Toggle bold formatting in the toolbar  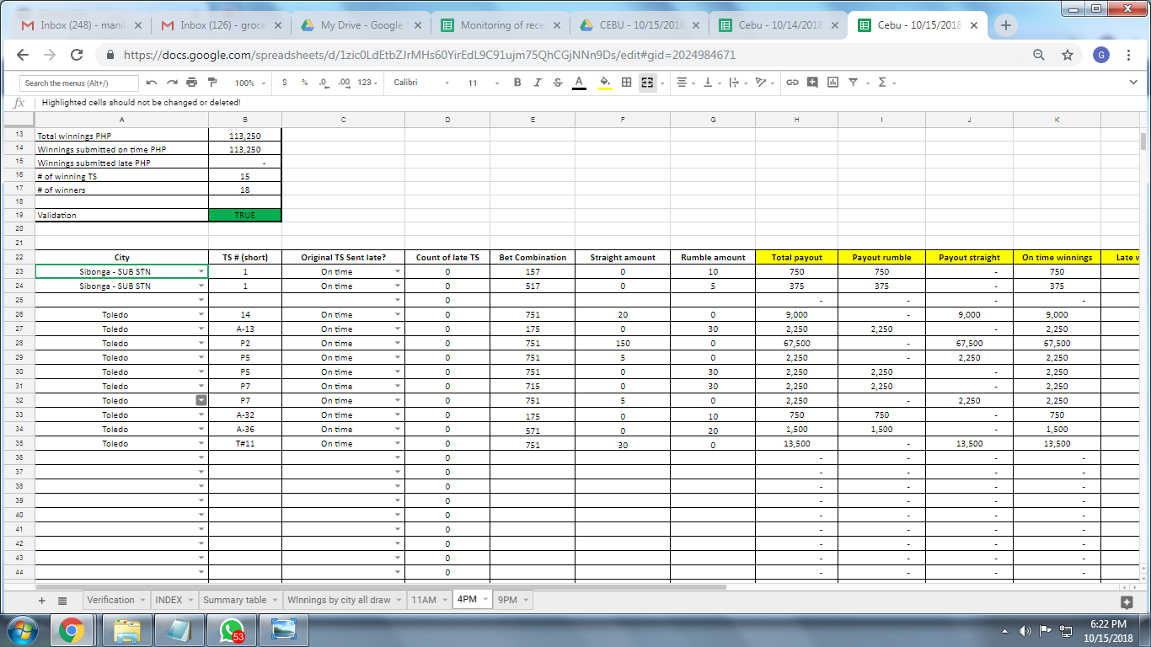click(517, 83)
